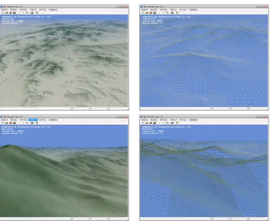The height and width of the screenshot is (221, 271).
Task: Click Save floppy icon in upper-left window
Action: [14, 13]
